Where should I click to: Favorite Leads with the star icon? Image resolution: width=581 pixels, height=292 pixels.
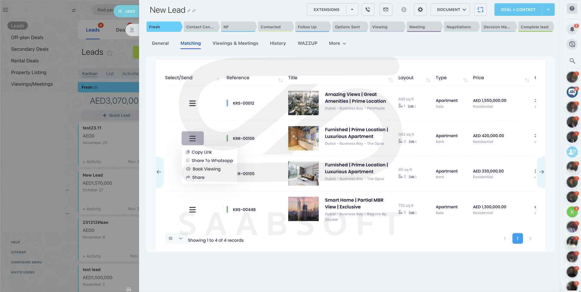tap(110, 53)
